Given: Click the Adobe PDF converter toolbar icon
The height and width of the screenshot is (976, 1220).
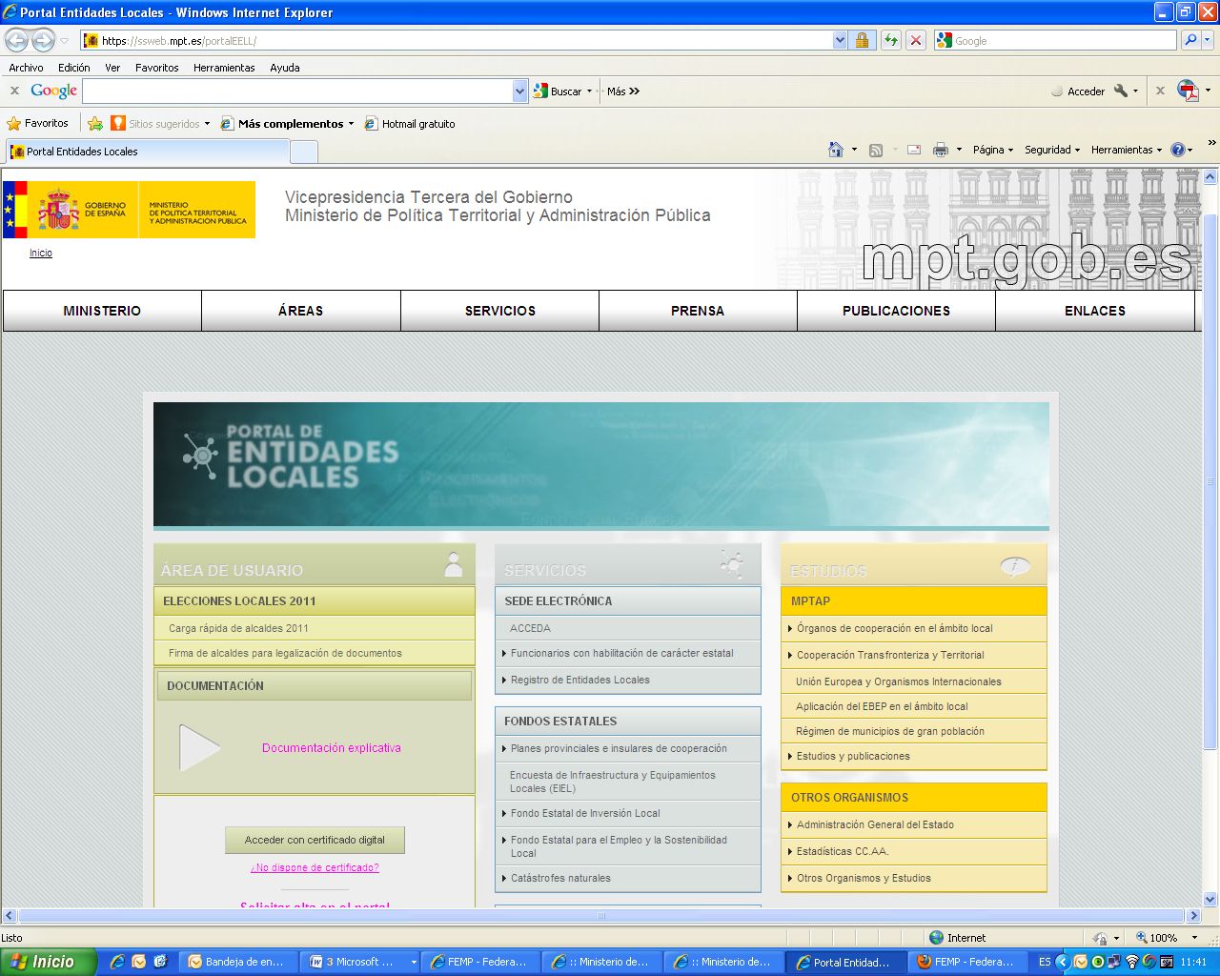Looking at the screenshot, I should point(1188,91).
